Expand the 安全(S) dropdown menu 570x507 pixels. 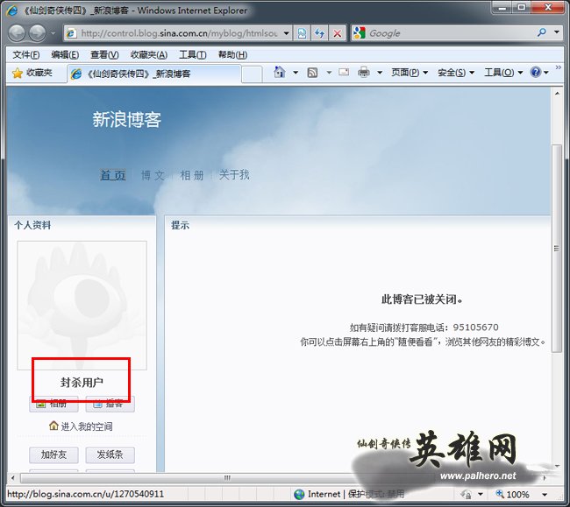coord(455,73)
